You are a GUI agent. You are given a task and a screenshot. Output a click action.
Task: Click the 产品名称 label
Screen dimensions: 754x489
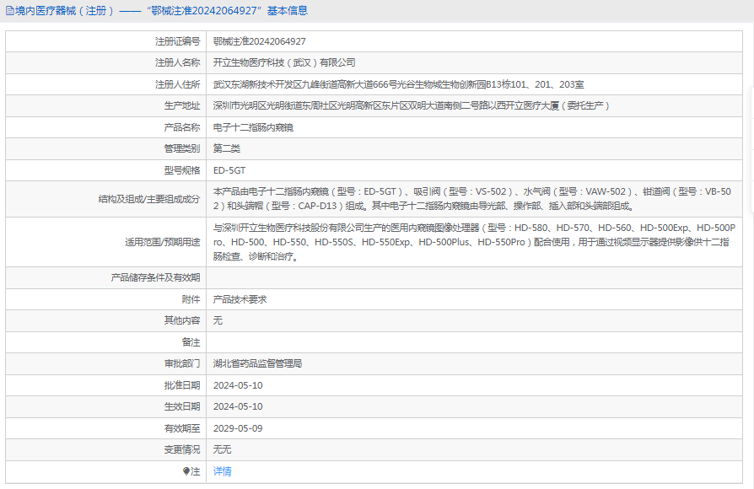click(x=182, y=127)
